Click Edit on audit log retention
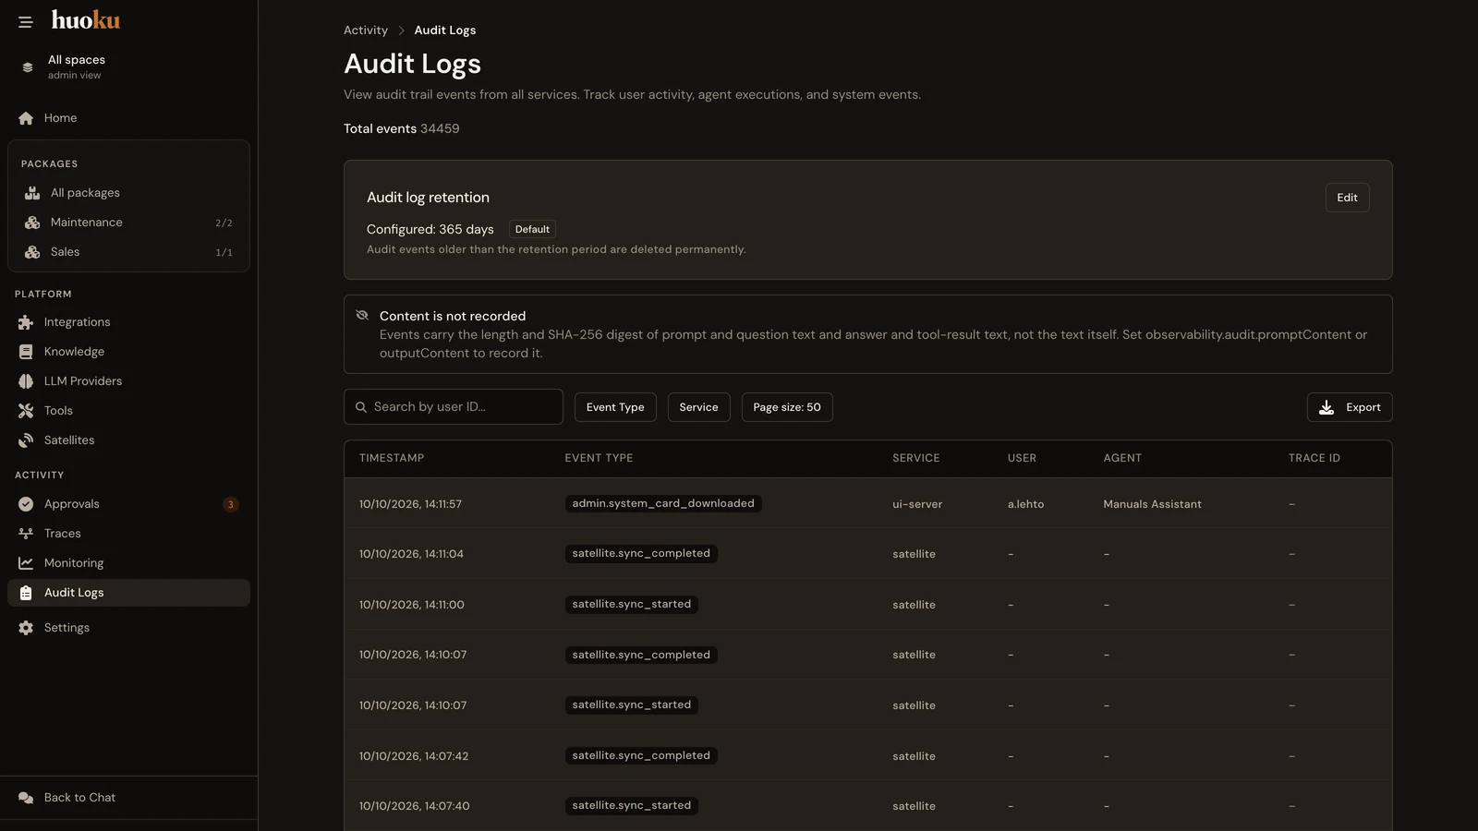1478x831 pixels. click(x=1347, y=198)
